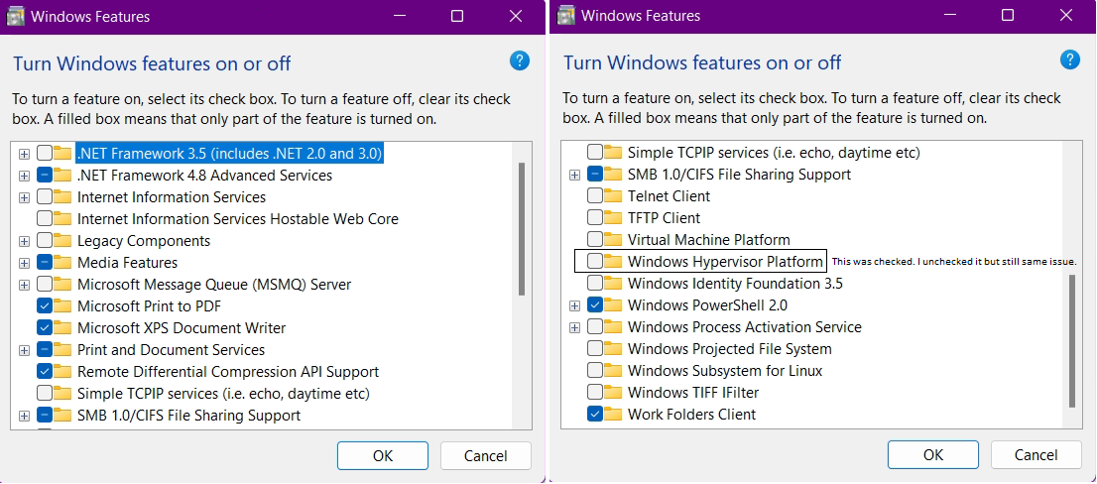Uncheck the Microsoft Print to PDF checkbox
Image resolution: width=1097 pixels, height=484 pixels.
44,305
